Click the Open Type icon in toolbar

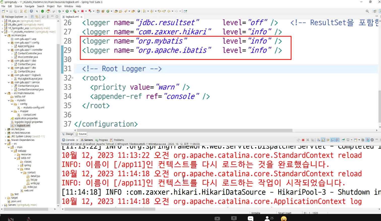(116, 11)
